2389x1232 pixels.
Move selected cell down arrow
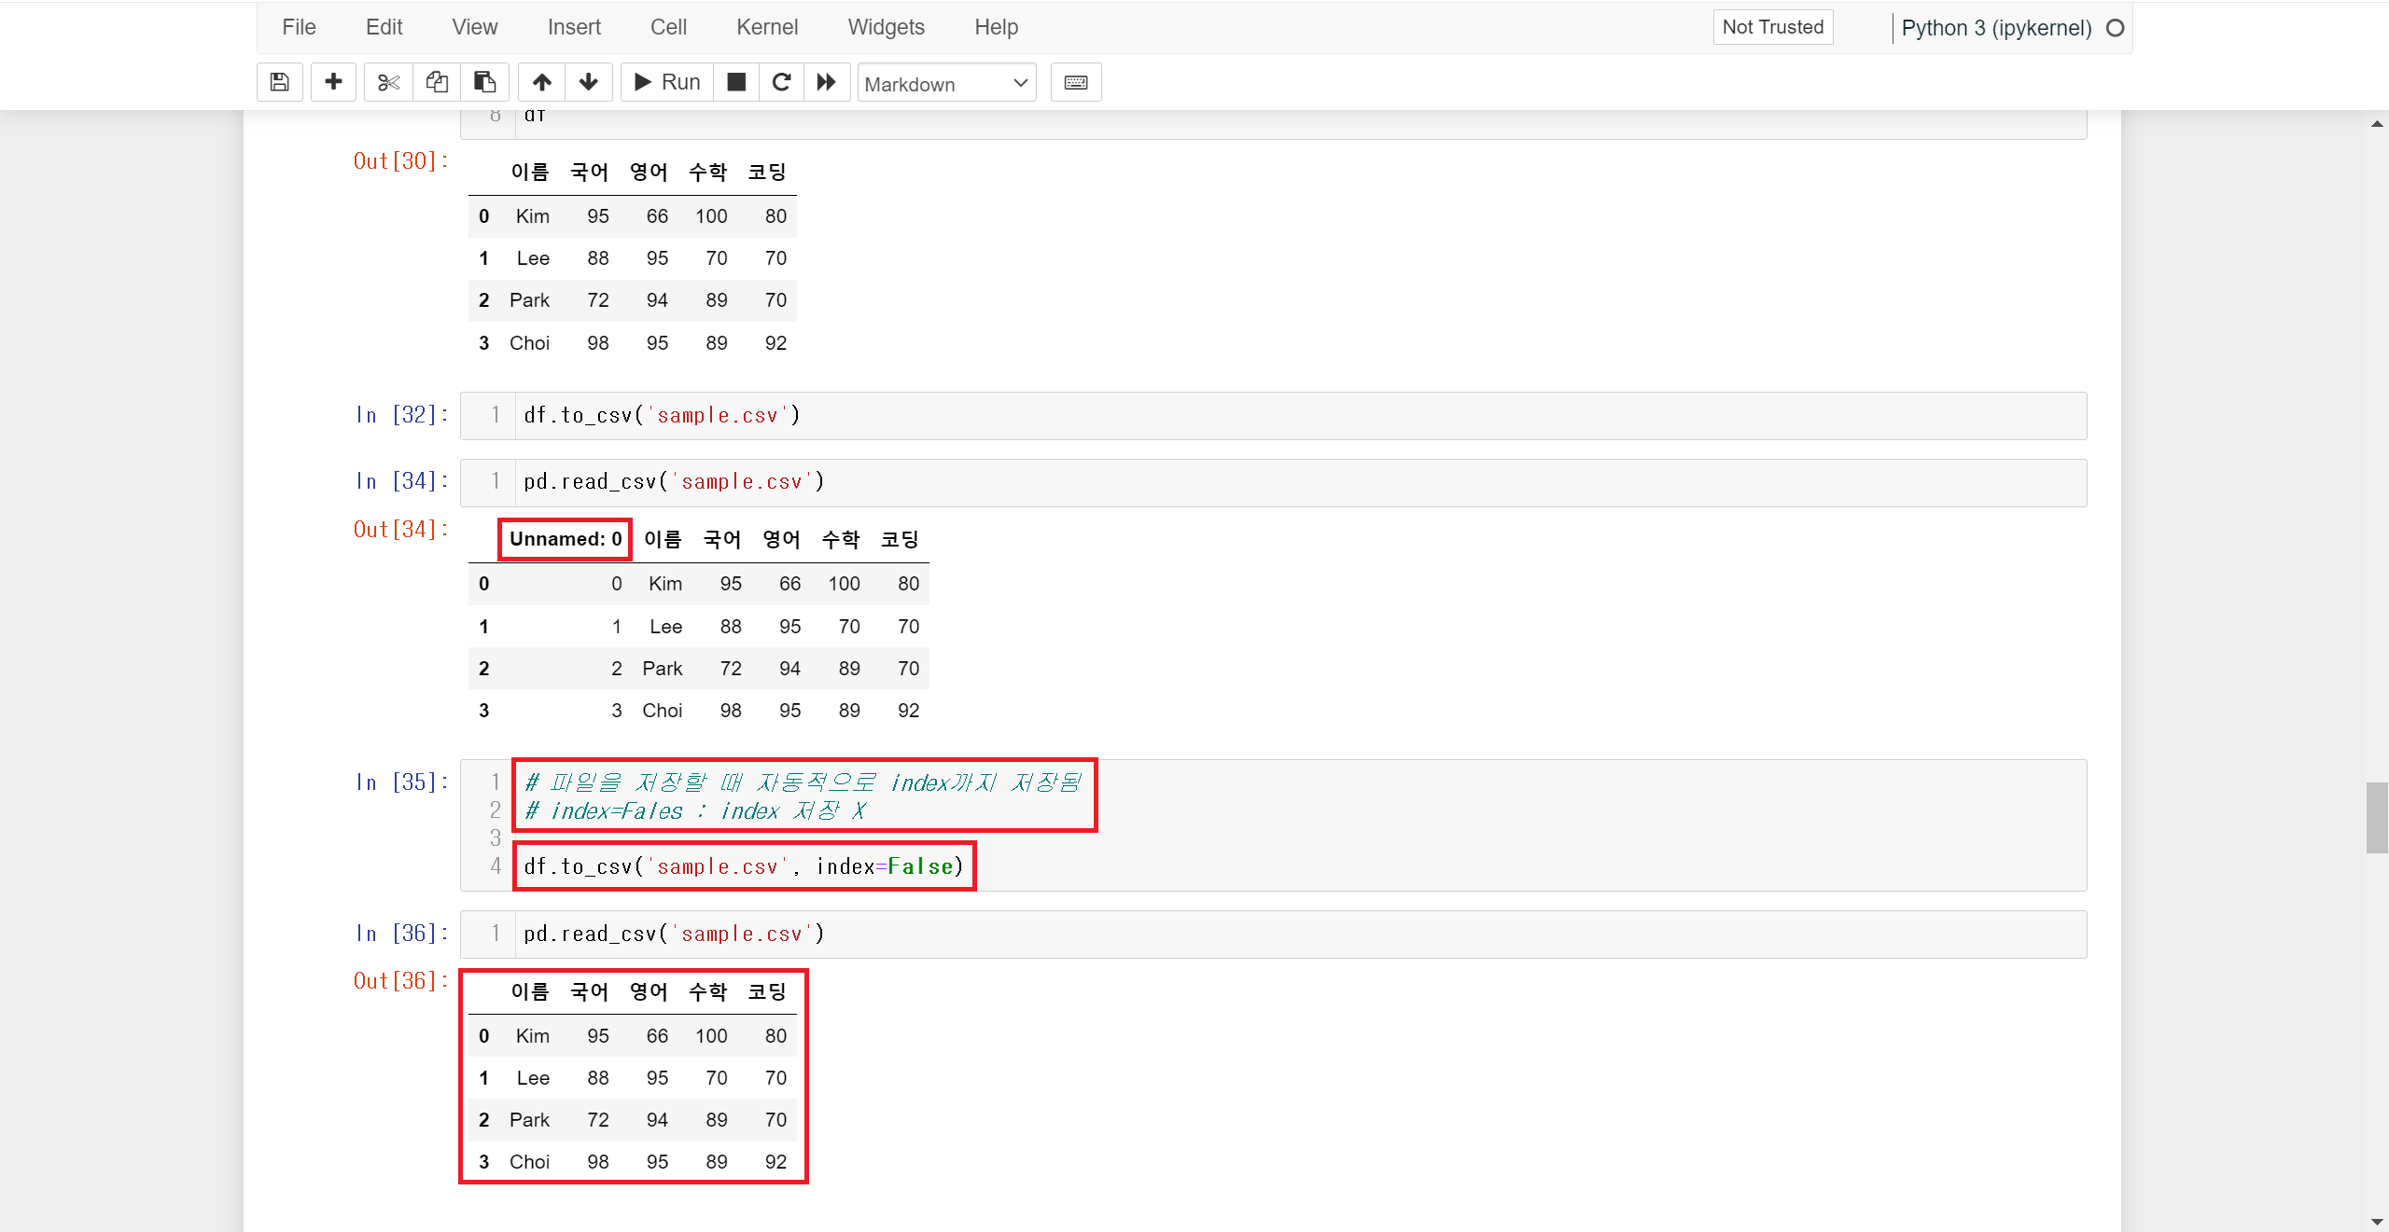pyautogui.click(x=589, y=82)
